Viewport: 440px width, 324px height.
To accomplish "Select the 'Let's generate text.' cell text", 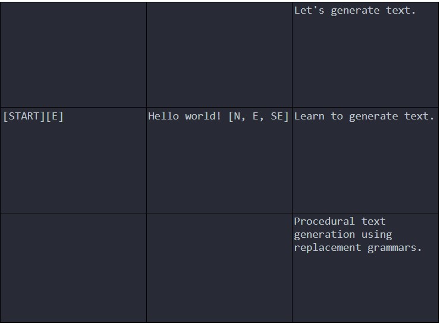I will click(355, 10).
